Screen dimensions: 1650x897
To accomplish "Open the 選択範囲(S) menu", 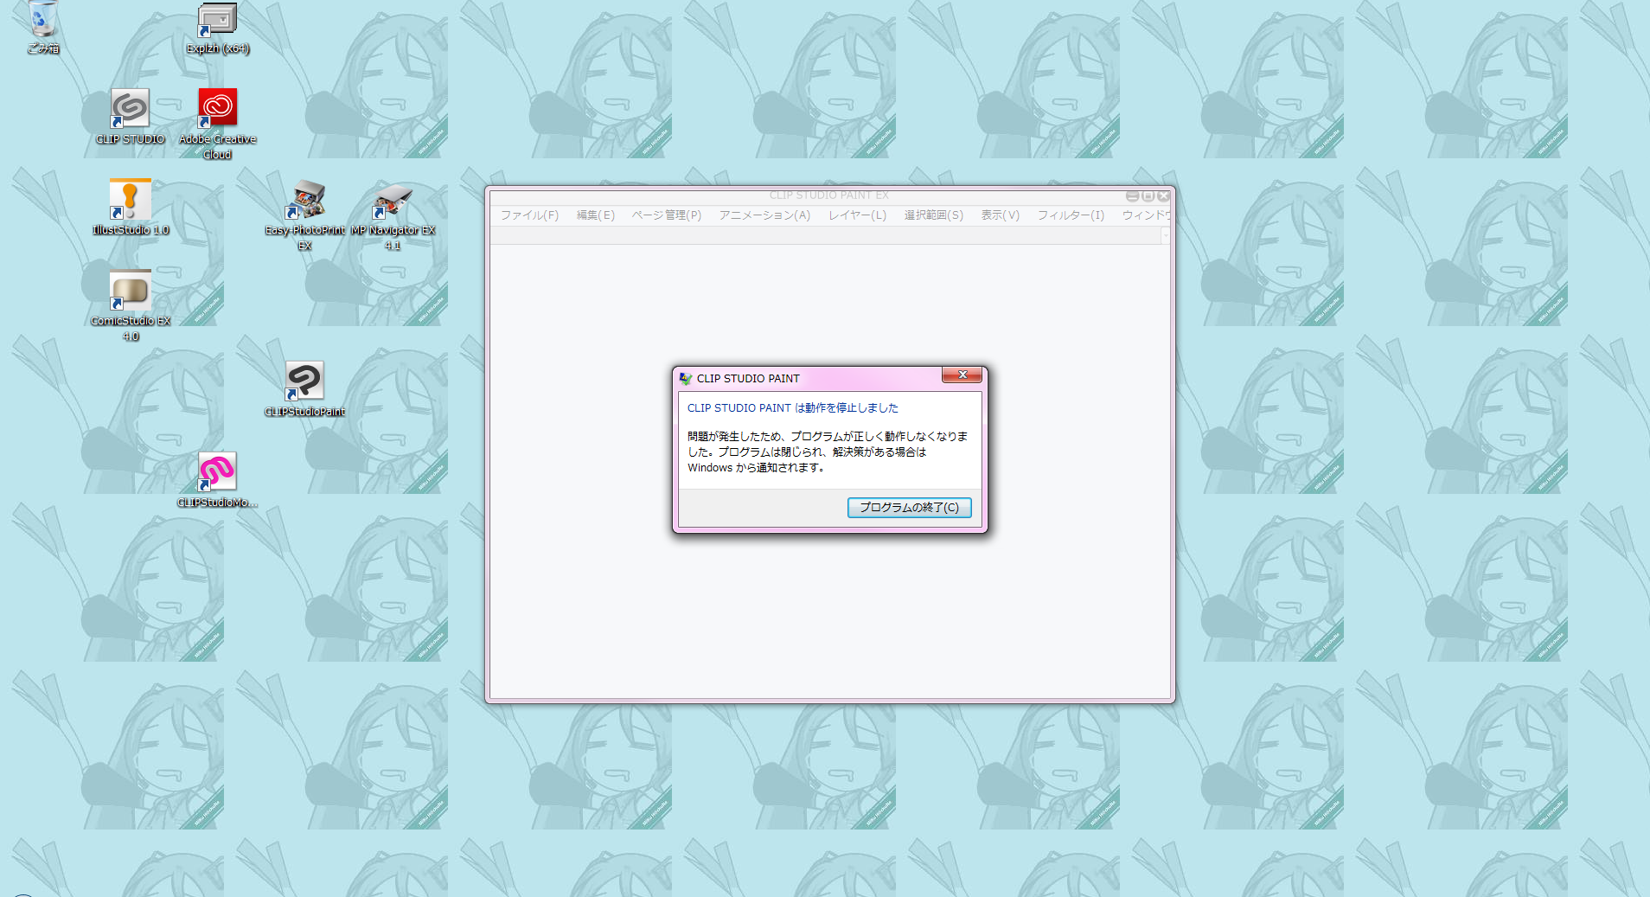I will [x=933, y=215].
